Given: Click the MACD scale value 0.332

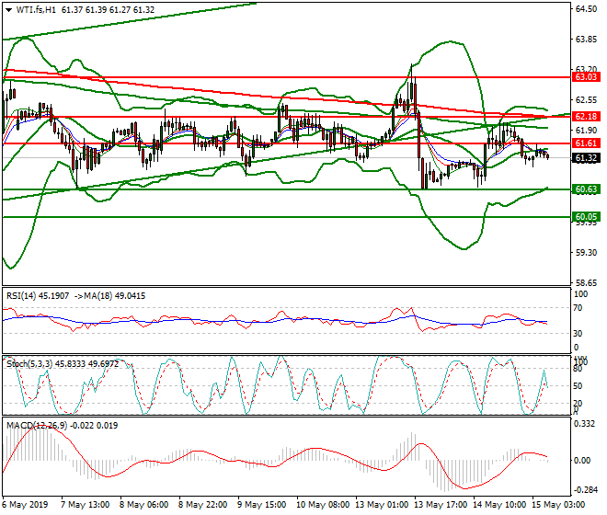Looking at the screenshot, I should pos(585,424).
